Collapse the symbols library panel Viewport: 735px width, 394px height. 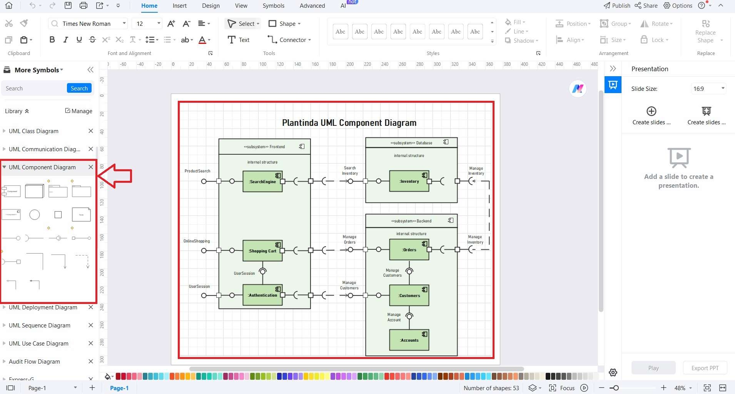pos(90,70)
